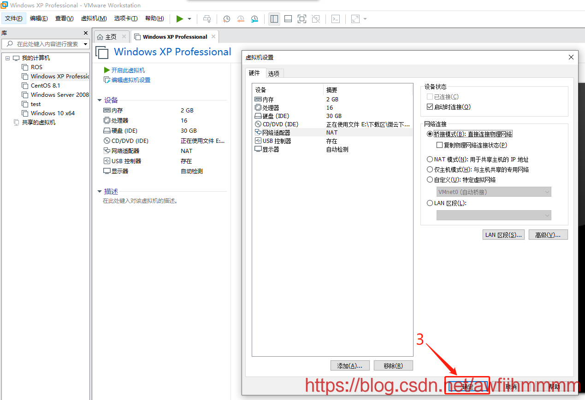The width and height of the screenshot is (585, 400).
Task: Select 内存 row in dialog device list
Action: (x=332, y=99)
